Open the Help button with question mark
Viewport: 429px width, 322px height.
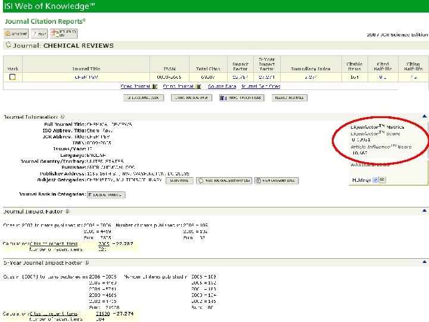(39, 33)
